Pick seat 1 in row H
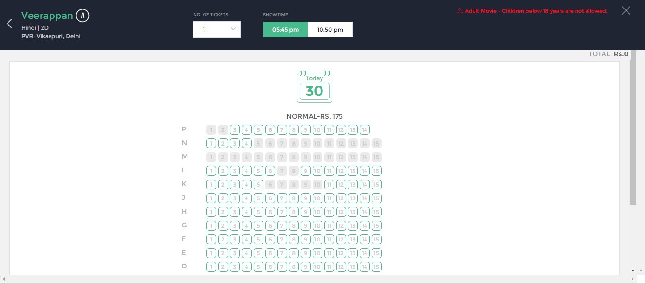Screen dimensions: 645x284 (211, 212)
